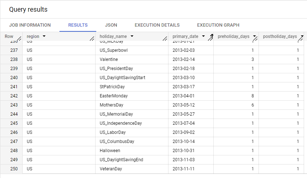Select the US_DaylightSavingStart cell
Viewport: 307px width, 178px height.
coord(123,78)
